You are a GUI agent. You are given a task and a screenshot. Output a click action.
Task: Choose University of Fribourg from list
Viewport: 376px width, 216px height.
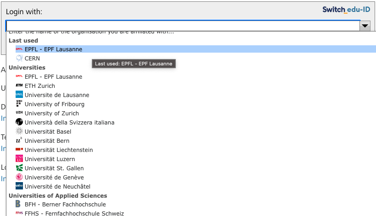(54, 104)
